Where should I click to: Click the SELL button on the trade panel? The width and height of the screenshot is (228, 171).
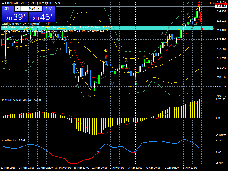[8, 9]
